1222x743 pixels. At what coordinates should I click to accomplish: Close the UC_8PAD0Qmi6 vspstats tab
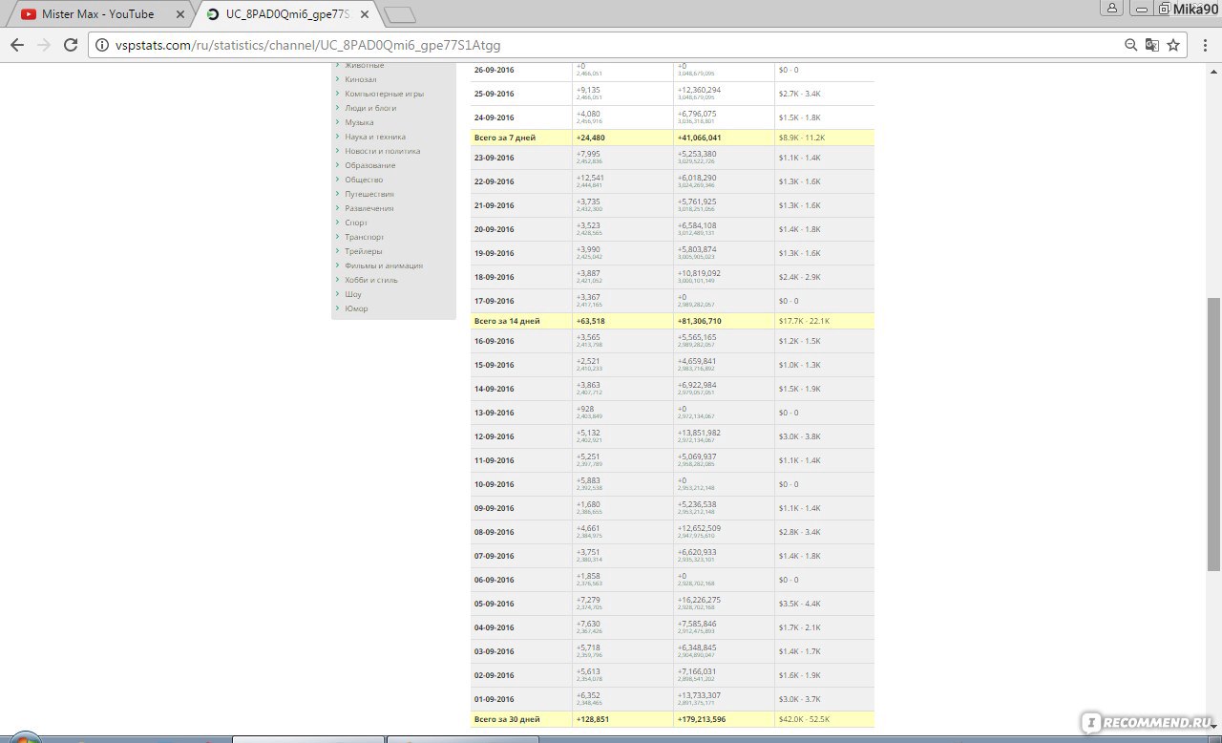point(365,14)
